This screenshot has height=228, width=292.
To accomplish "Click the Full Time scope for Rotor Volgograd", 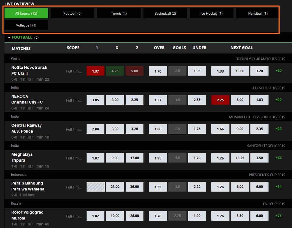I will click(x=74, y=216).
